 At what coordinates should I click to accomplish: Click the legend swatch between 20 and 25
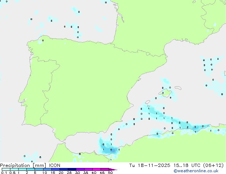point(64,169)
